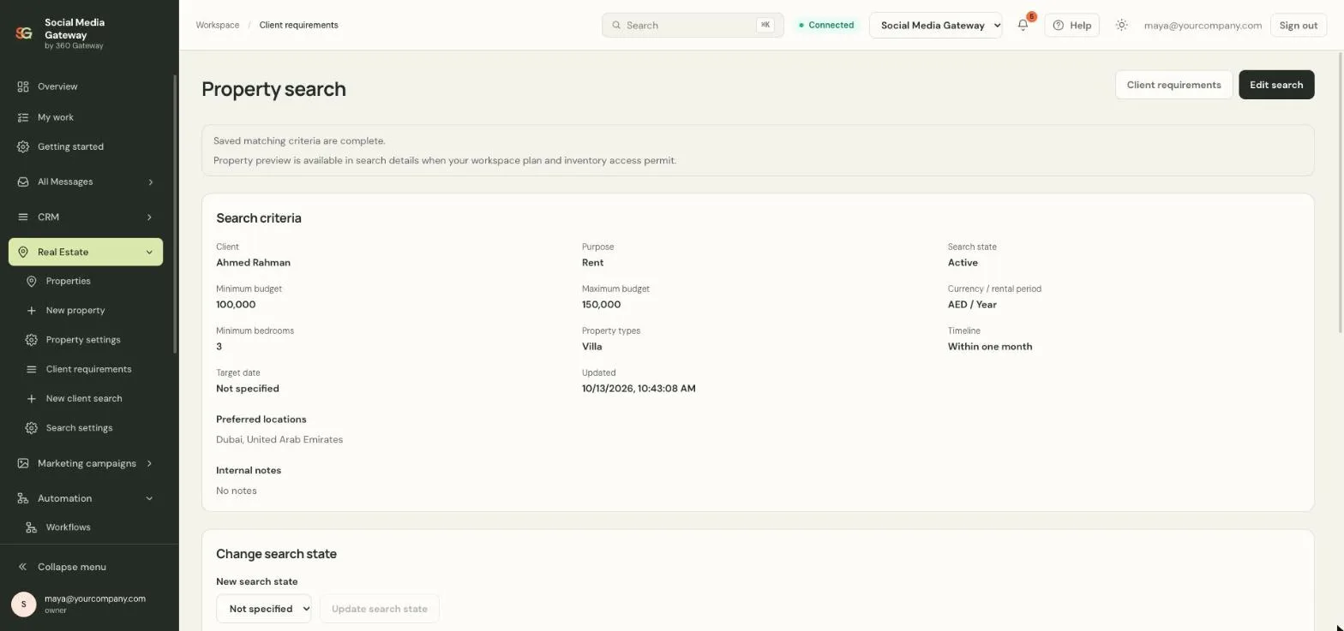Click the Workspace breadcrumb link
1344x631 pixels.
point(218,25)
